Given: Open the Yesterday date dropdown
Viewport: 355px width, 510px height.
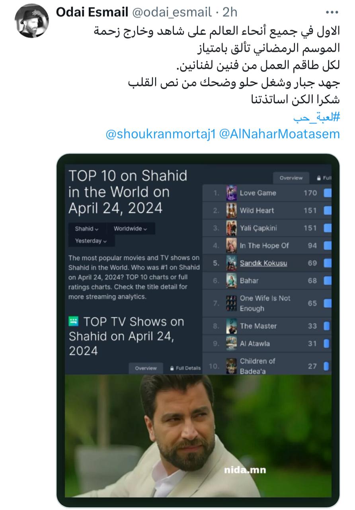Looking at the screenshot, I should [x=91, y=241].
